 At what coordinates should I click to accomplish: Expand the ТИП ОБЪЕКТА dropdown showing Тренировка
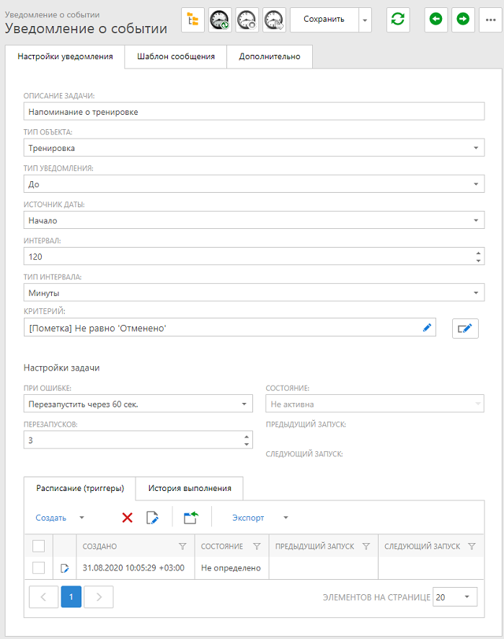(x=475, y=148)
